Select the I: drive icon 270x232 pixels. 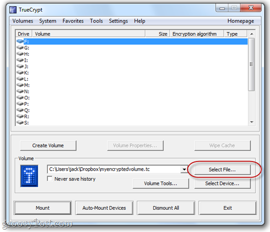click(x=20, y=60)
